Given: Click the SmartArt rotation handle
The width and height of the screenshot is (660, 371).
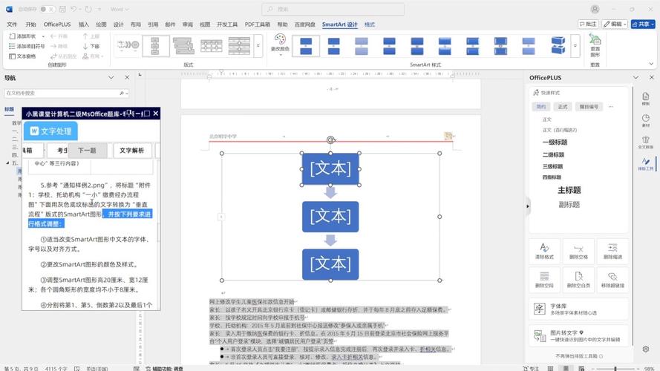Looking at the screenshot, I should (x=331, y=139).
